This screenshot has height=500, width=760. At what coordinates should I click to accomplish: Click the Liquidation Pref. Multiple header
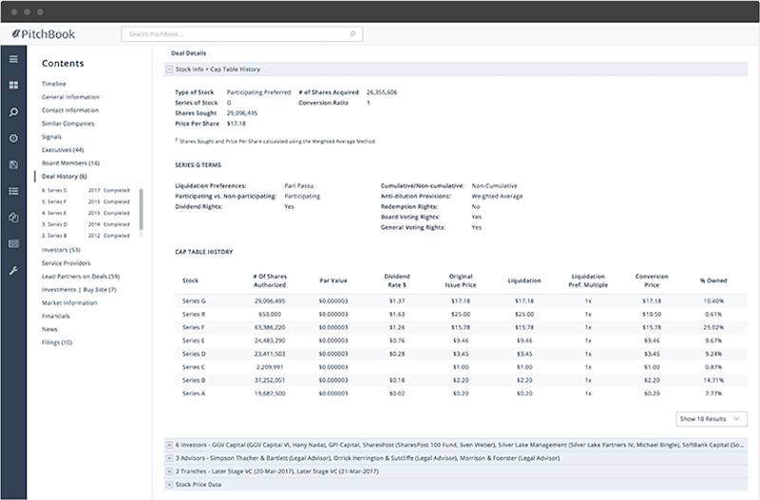[x=588, y=280]
